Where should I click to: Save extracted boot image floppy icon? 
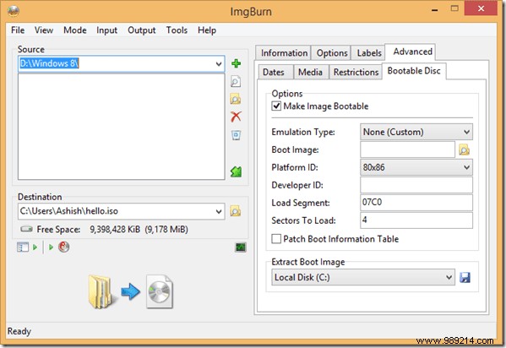[x=465, y=277]
